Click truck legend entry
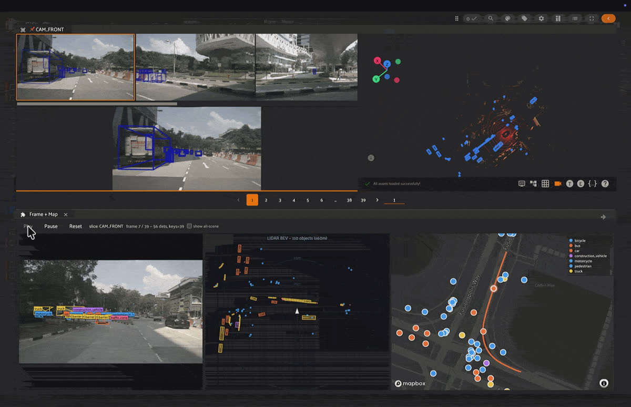 (576, 271)
